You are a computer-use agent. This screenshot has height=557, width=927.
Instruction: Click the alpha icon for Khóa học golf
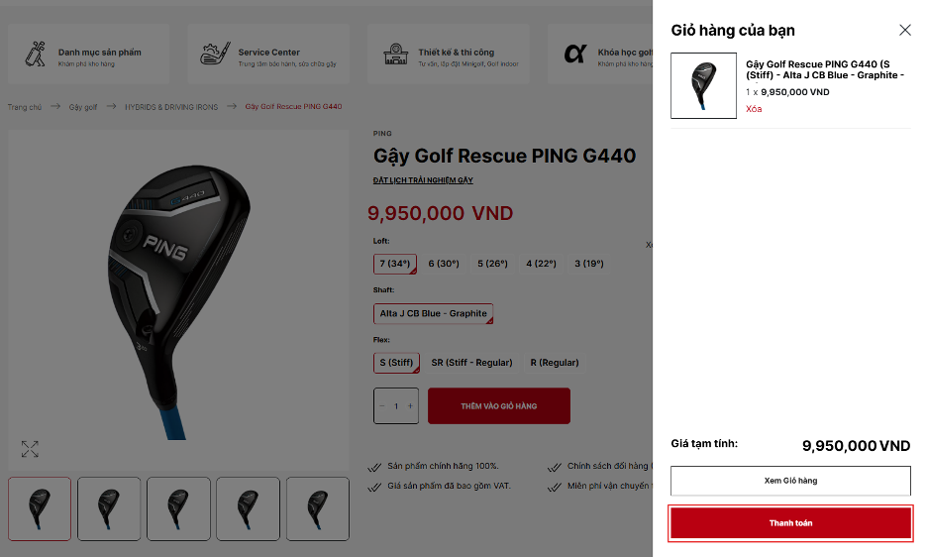575,54
